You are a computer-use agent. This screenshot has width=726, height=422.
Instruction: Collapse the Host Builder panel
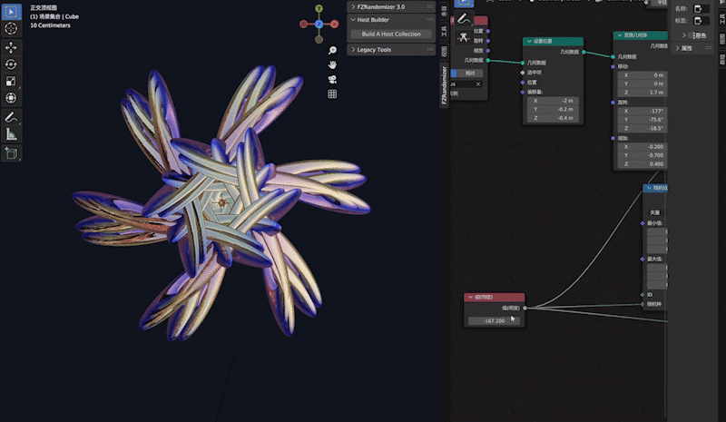pos(353,20)
